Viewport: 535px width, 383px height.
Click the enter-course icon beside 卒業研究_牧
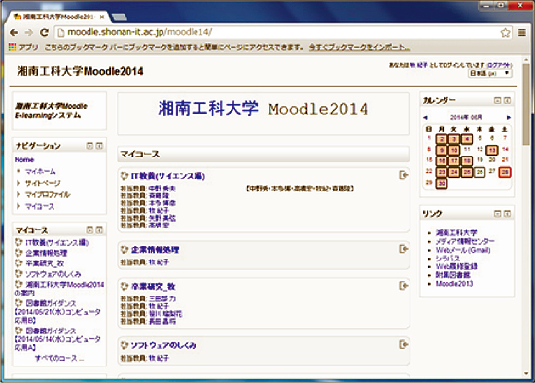(404, 286)
